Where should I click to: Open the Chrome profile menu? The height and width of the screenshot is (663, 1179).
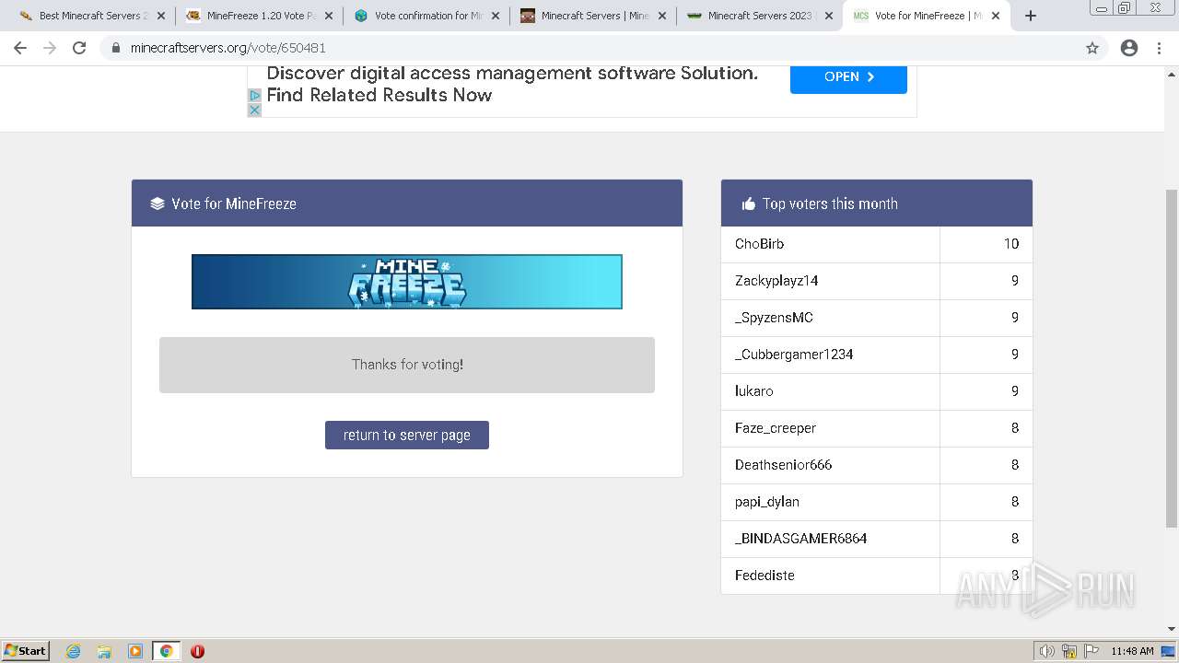pyautogui.click(x=1129, y=48)
